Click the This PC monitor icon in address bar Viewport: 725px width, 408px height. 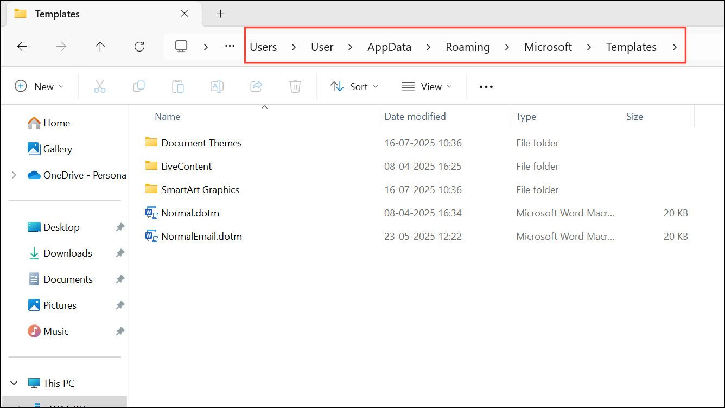click(181, 47)
